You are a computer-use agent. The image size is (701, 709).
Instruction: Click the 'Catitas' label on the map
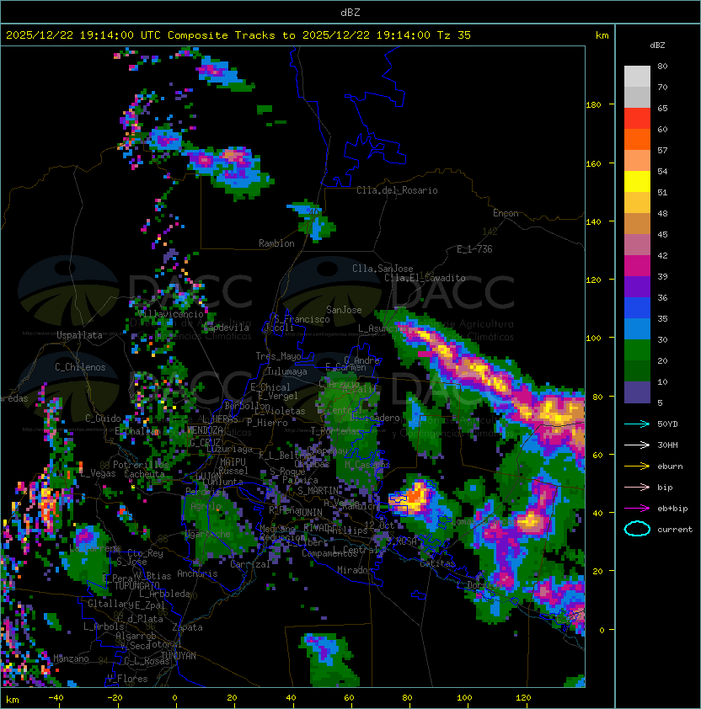437,563
